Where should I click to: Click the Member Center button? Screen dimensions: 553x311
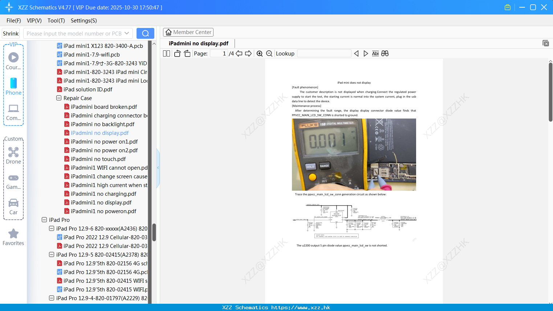(188, 32)
